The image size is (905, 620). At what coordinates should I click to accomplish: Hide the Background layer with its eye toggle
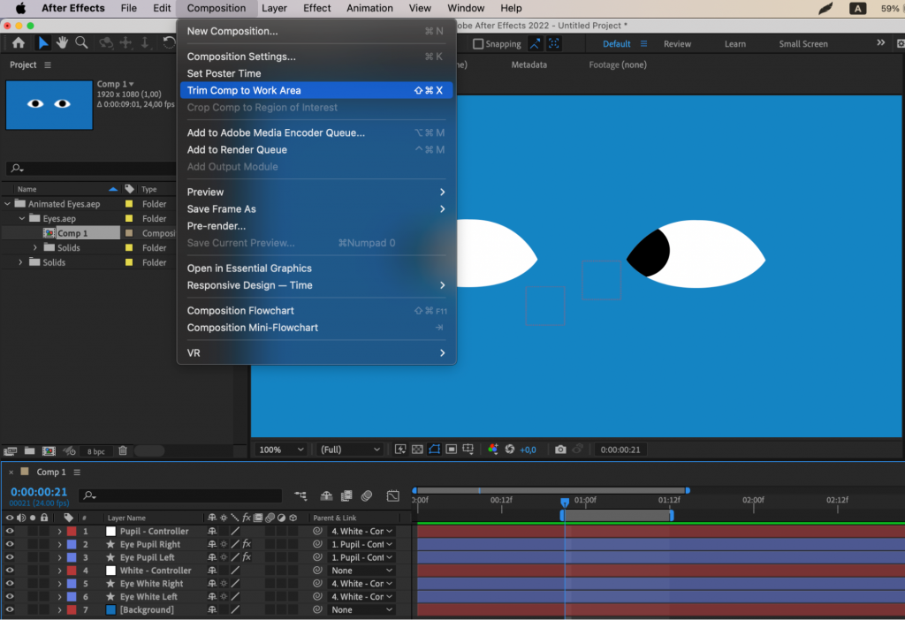(9, 609)
